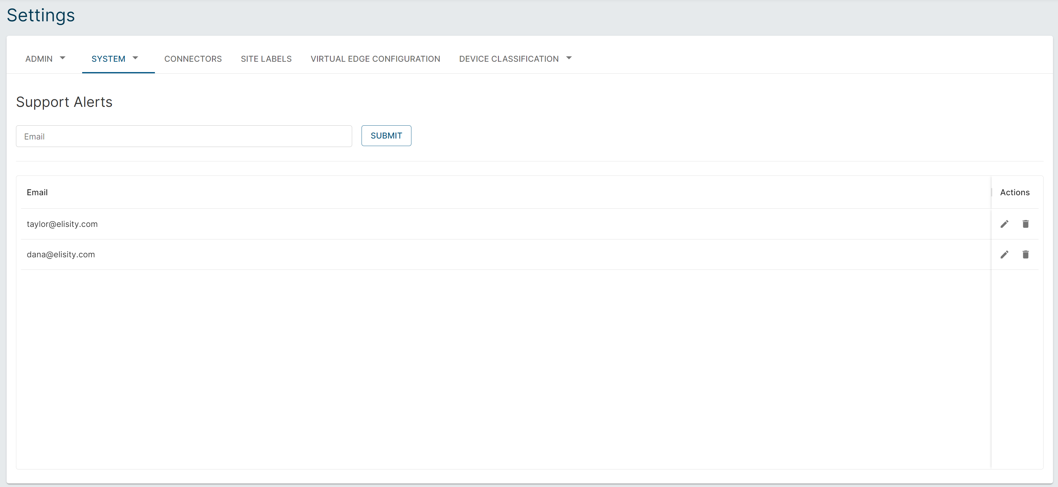Delete the taylor@elisity.com alert email
This screenshot has height=487, width=1058.
[1026, 224]
